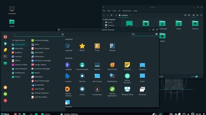206x115 pixels.
Task: Open the file manager window menu icon
Action: 103,7
